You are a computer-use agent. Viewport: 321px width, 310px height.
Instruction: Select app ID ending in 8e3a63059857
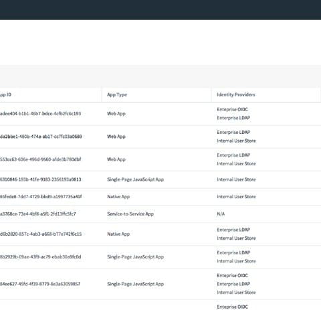click(x=40, y=284)
